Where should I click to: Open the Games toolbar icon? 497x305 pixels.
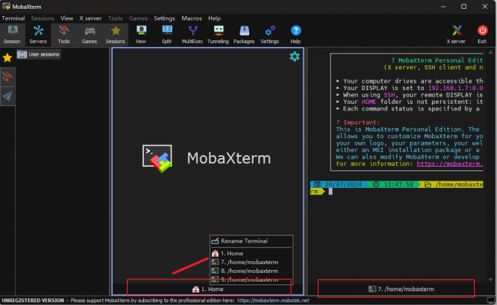(x=89, y=34)
